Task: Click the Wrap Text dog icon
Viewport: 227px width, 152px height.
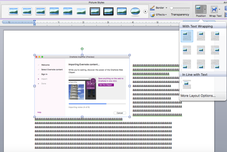Action: 214,9
